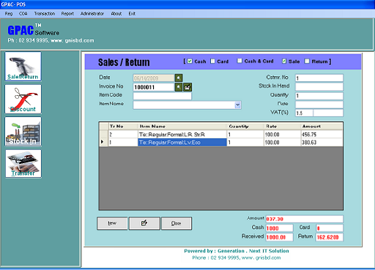Click the New button
This screenshot has height=270, width=375.
(x=112, y=223)
